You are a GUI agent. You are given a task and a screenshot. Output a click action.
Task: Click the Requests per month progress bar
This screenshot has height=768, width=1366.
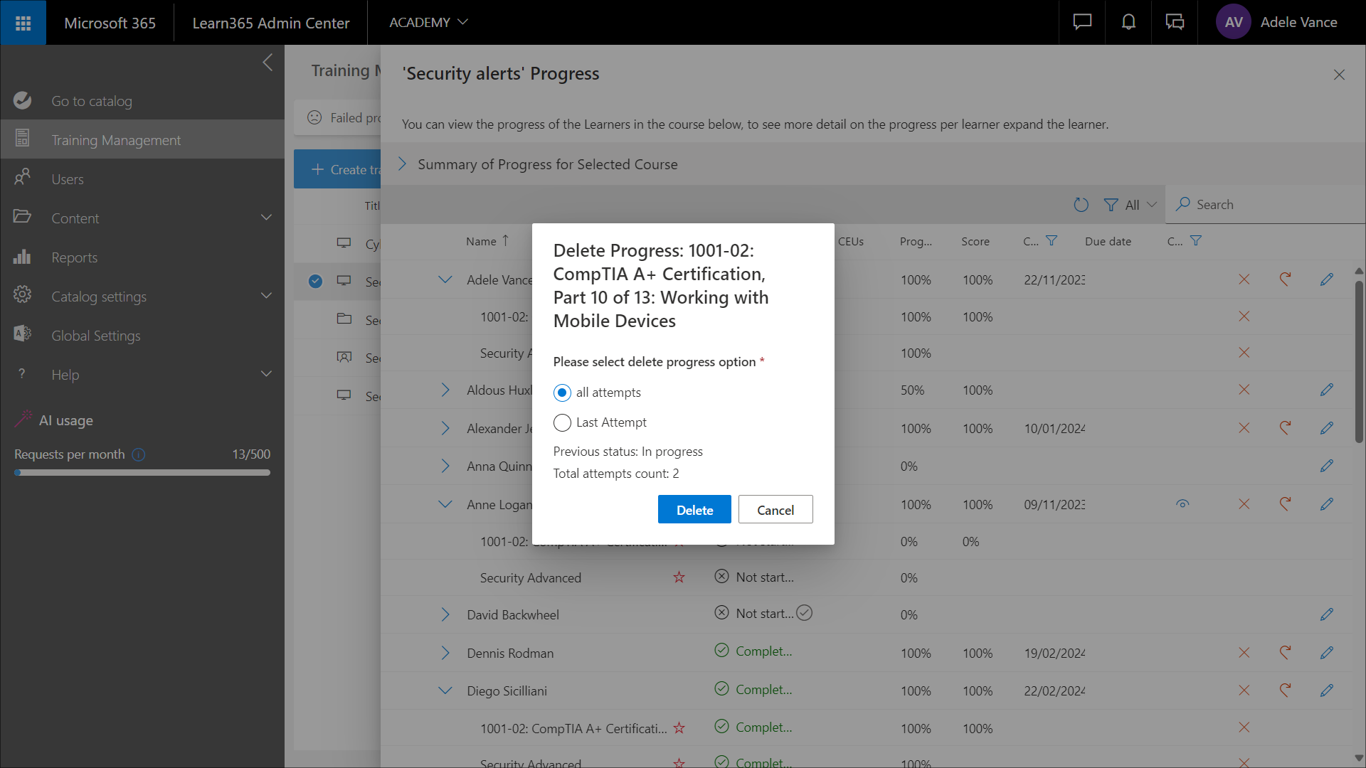pos(142,473)
